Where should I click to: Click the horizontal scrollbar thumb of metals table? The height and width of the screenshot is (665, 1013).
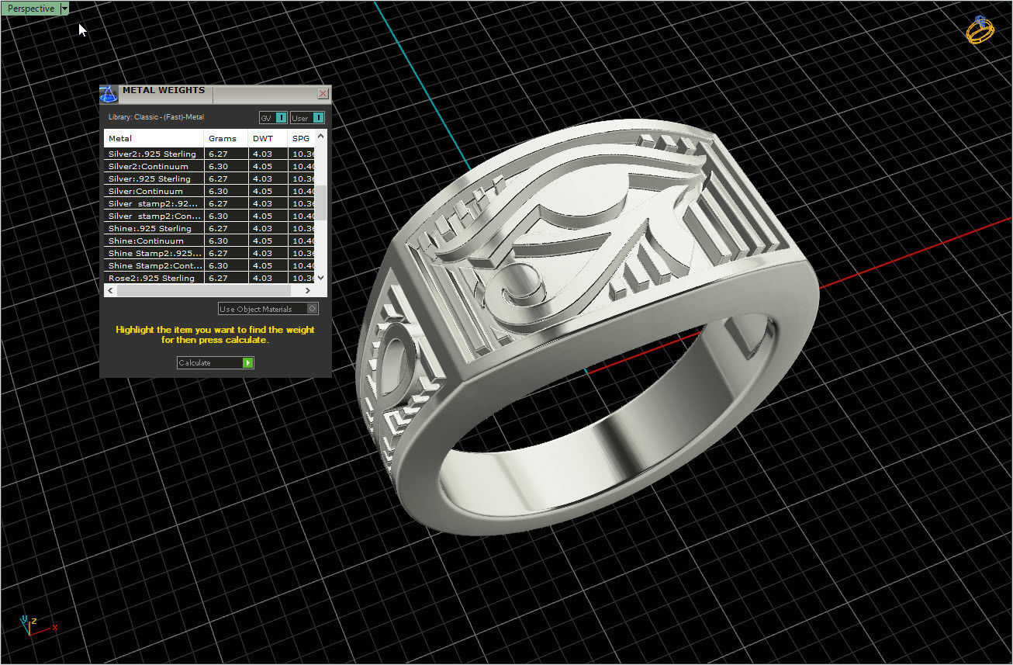coord(203,290)
